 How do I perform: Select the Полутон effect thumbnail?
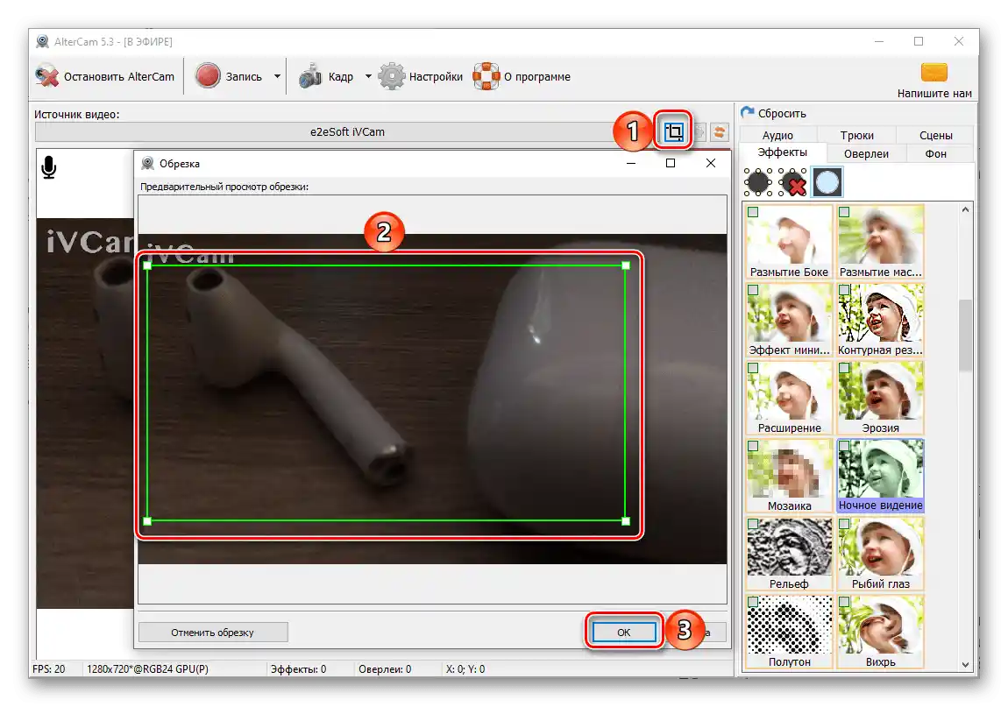(790, 632)
